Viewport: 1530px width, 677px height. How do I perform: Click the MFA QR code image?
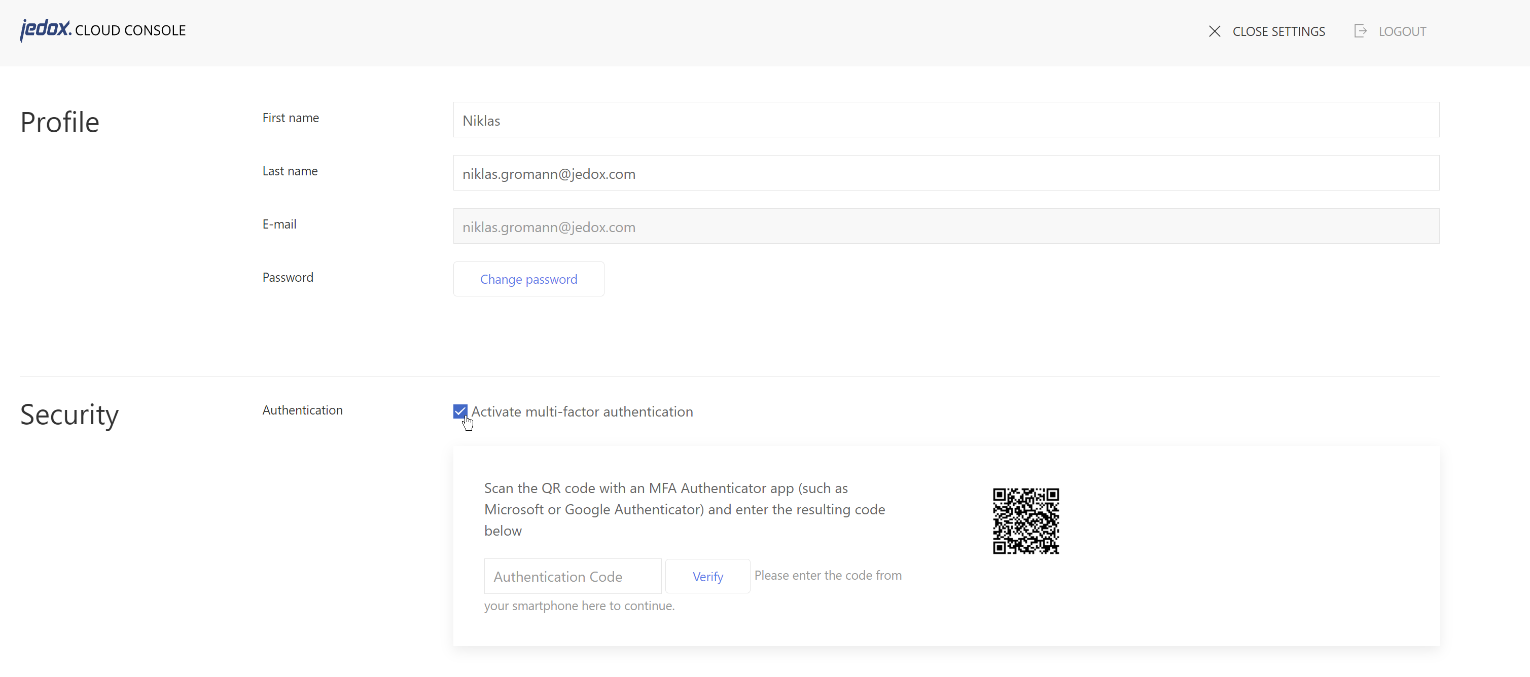coord(1026,521)
